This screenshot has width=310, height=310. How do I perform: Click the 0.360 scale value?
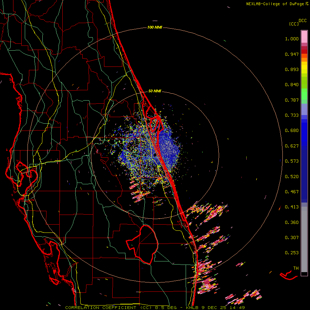(292, 223)
